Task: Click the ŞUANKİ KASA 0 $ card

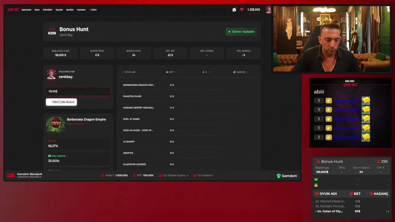Action: click(x=97, y=53)
